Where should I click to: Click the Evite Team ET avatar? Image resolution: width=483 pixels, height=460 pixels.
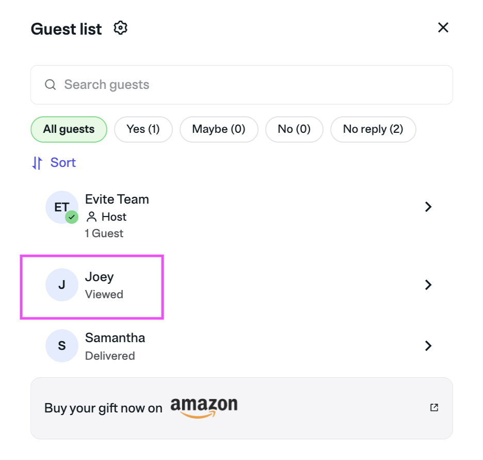pyautogui.click(x=61, y=207)
